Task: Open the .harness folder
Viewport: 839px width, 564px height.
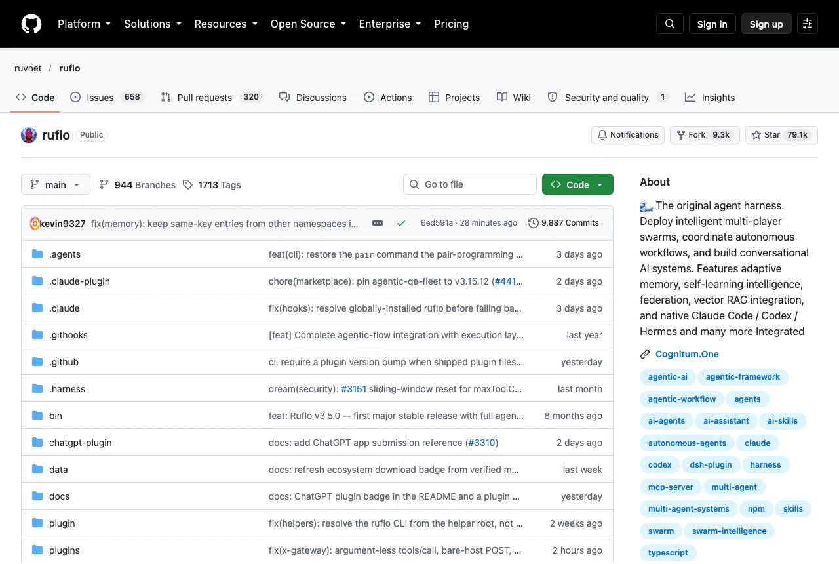Action: [67, 389]
